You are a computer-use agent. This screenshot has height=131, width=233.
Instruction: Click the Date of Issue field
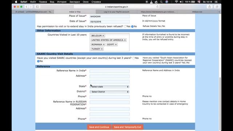pos(110,22)
